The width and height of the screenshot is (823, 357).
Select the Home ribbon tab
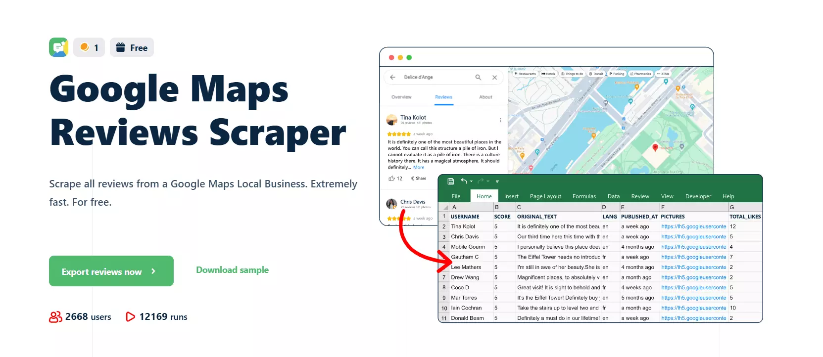pos(484,196)
